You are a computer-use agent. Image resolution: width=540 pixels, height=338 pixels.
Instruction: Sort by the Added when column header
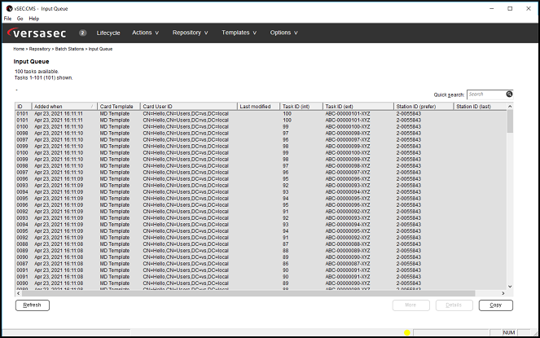[64, 107]
